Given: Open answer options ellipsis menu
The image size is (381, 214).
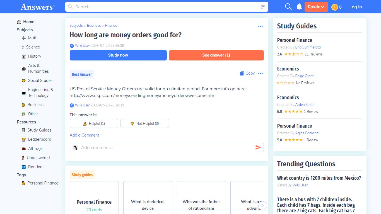Looking at the screenshot, I should (261, 73).
